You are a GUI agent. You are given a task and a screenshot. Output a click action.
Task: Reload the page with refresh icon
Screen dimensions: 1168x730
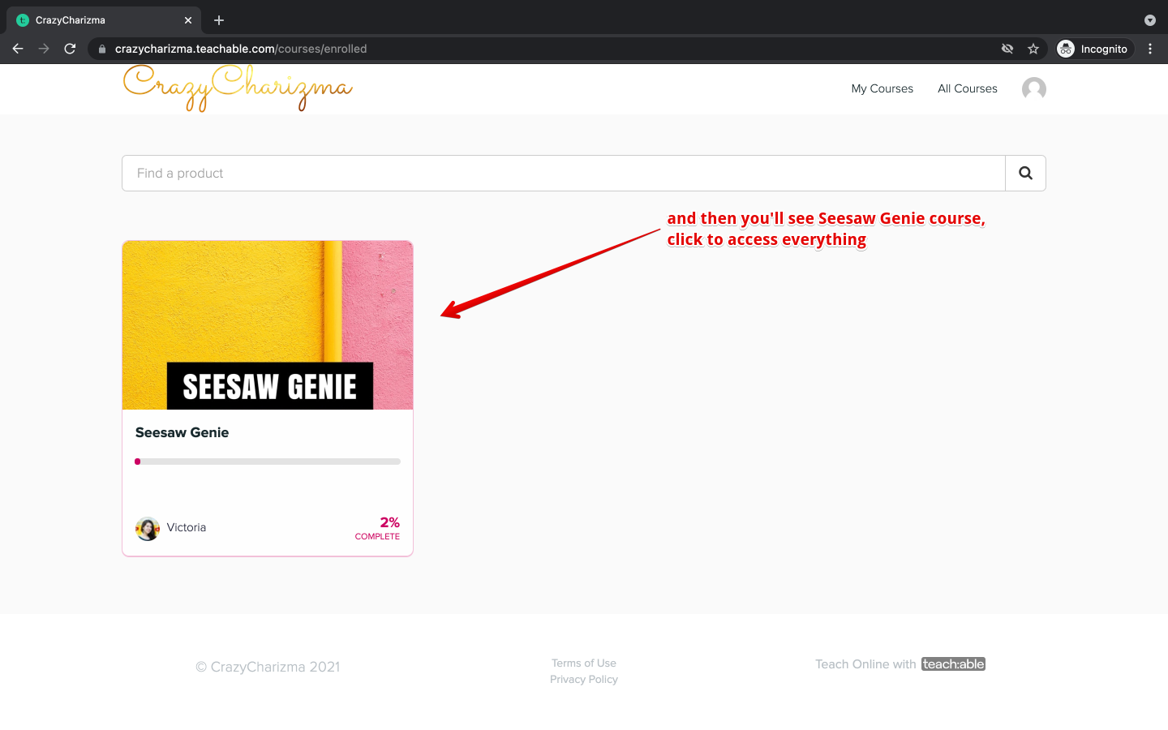(70, 49)
